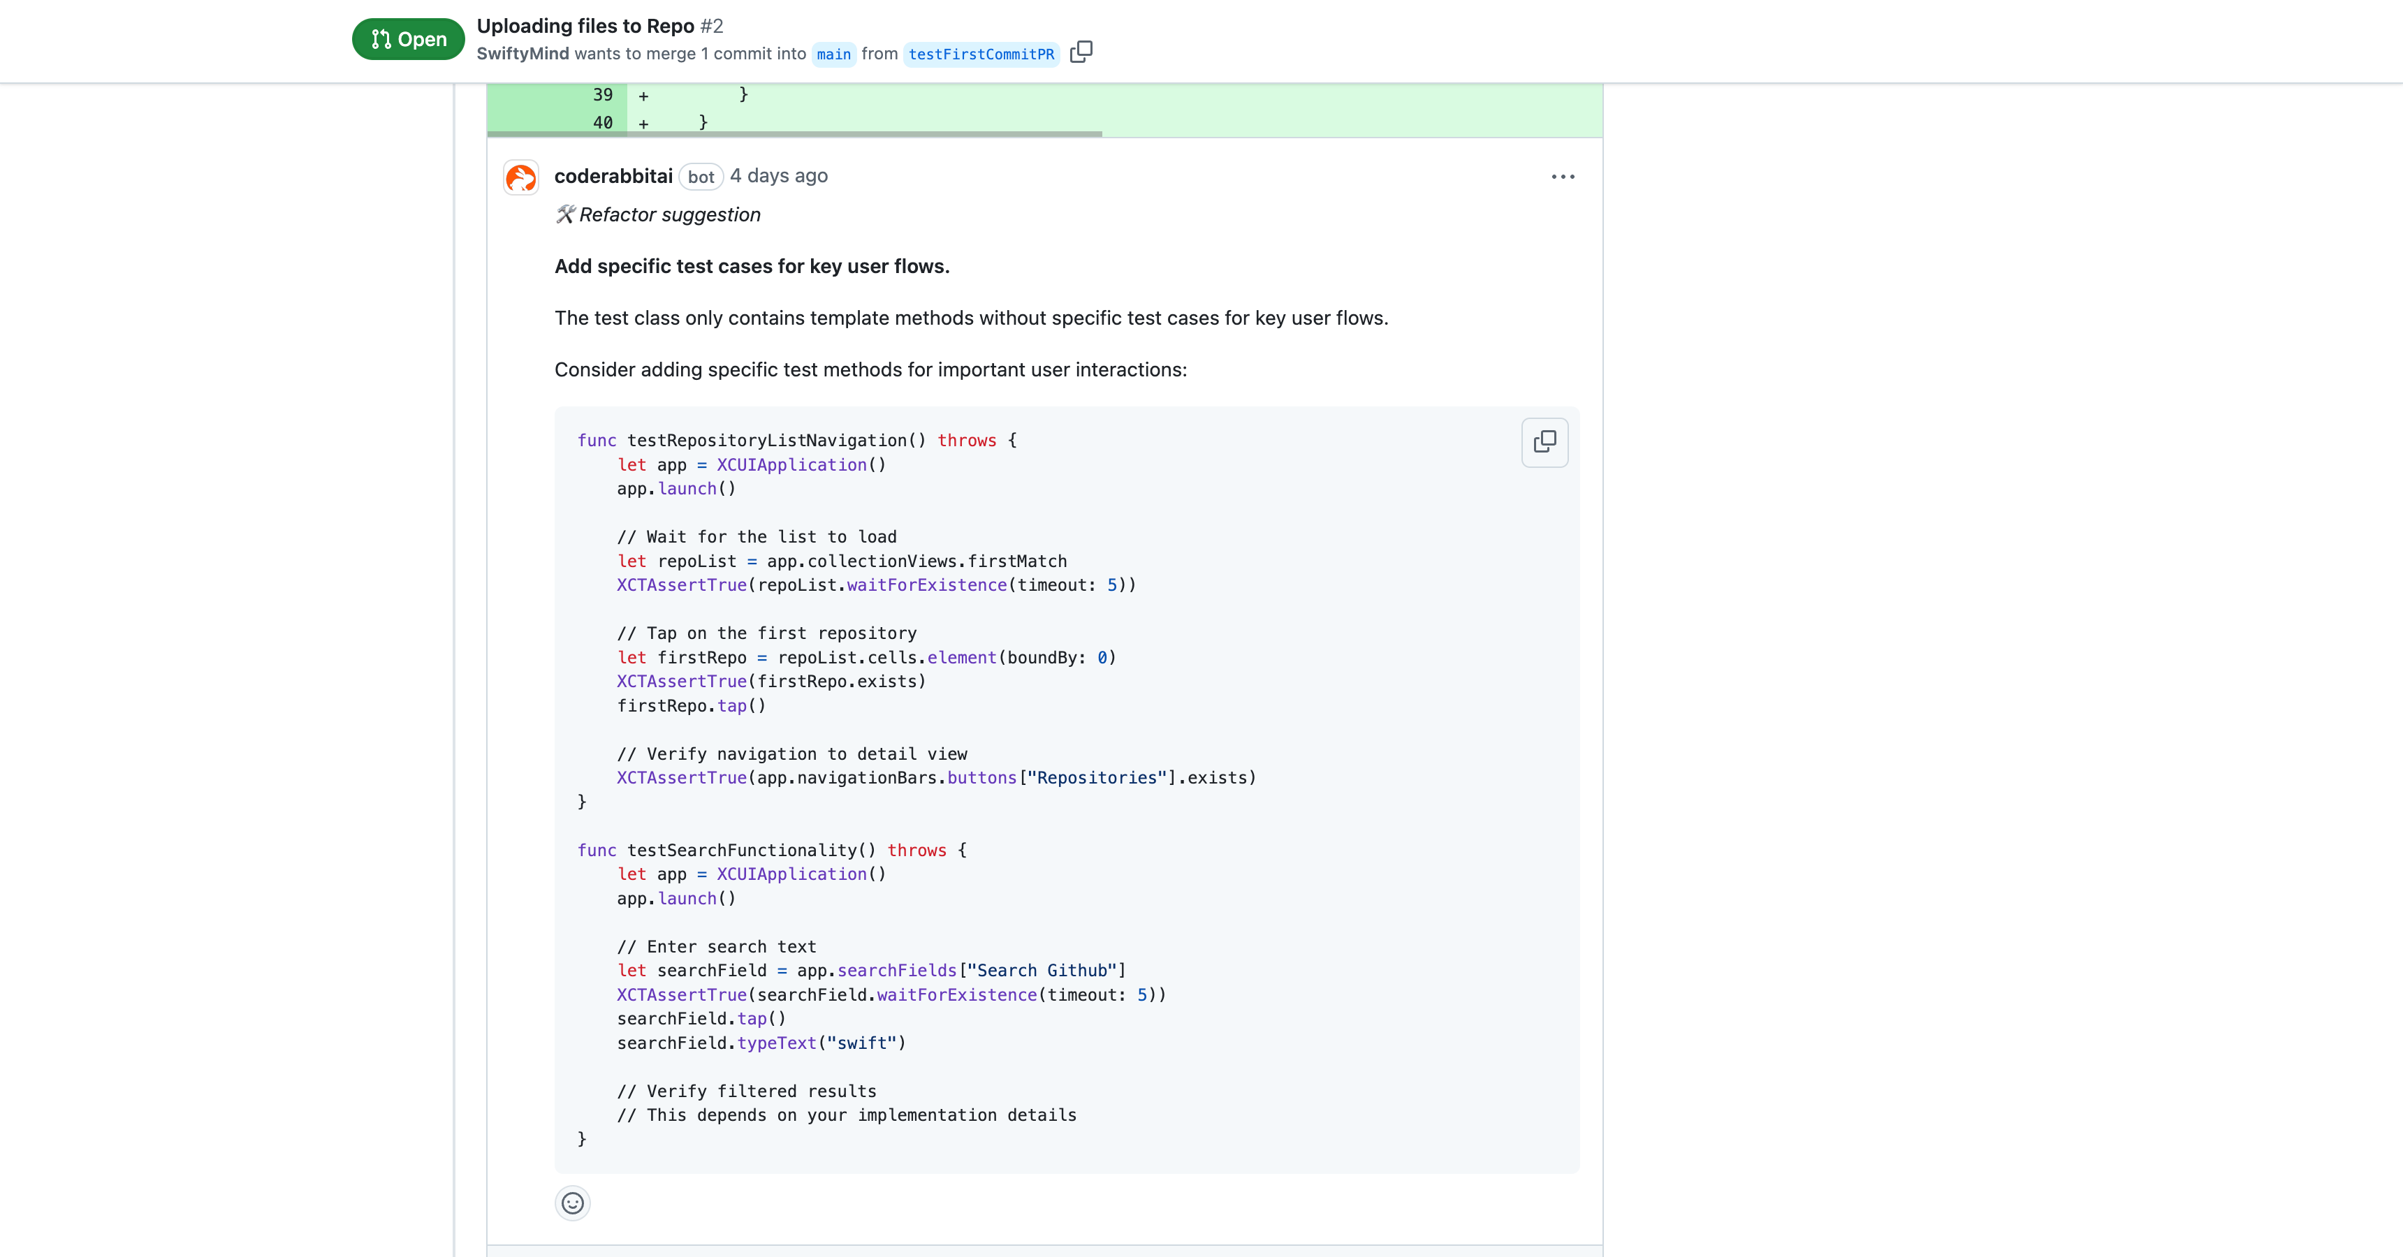Select diff line number 40
This screenshot has height=1257, width=2403.
point(603,122)
